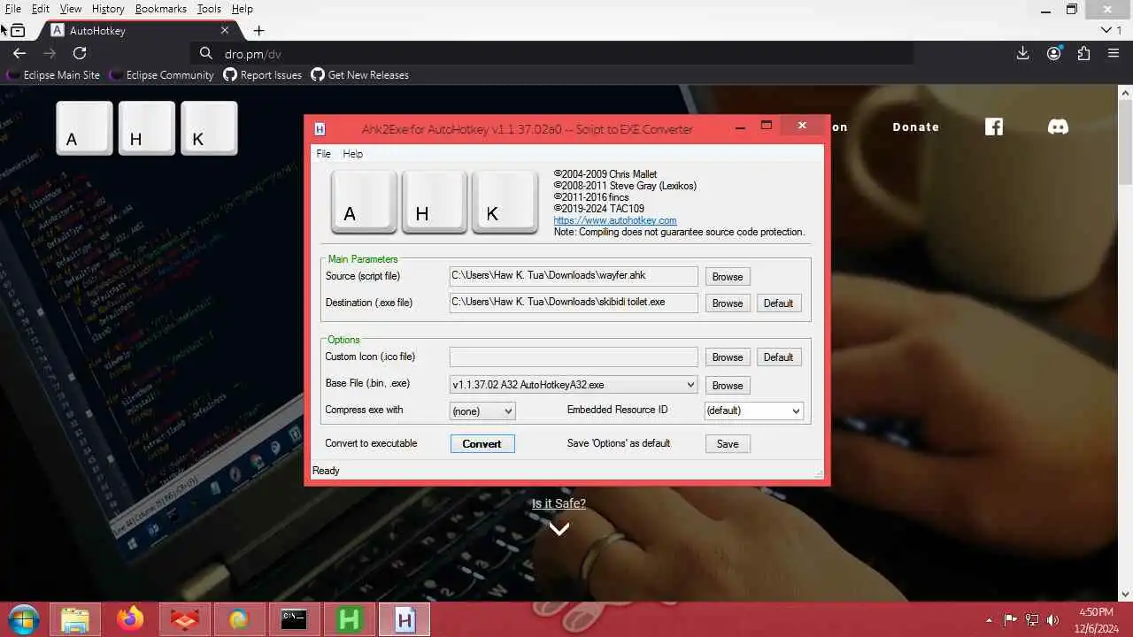
Task: Open the command prompt taskbar icon
Action: click(x=294, y=619)
